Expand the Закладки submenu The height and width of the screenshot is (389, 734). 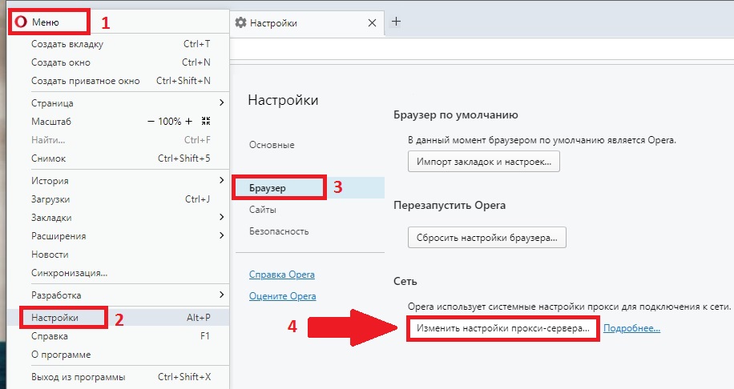pos(221,218)
